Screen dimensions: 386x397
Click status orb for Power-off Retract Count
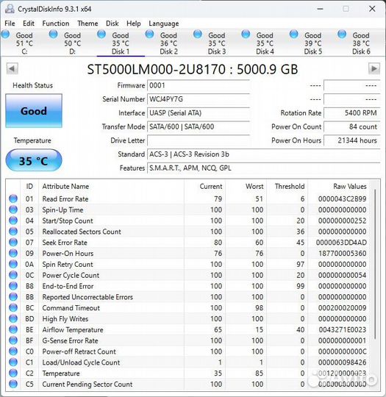13,351
